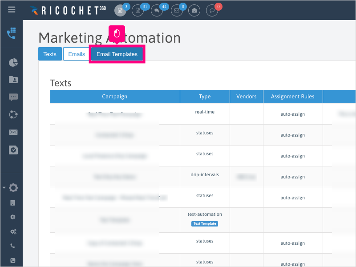This screenshot has height=267, width=356.
Task: Open the dialer phone keypad icon
Action: point(12,33)
